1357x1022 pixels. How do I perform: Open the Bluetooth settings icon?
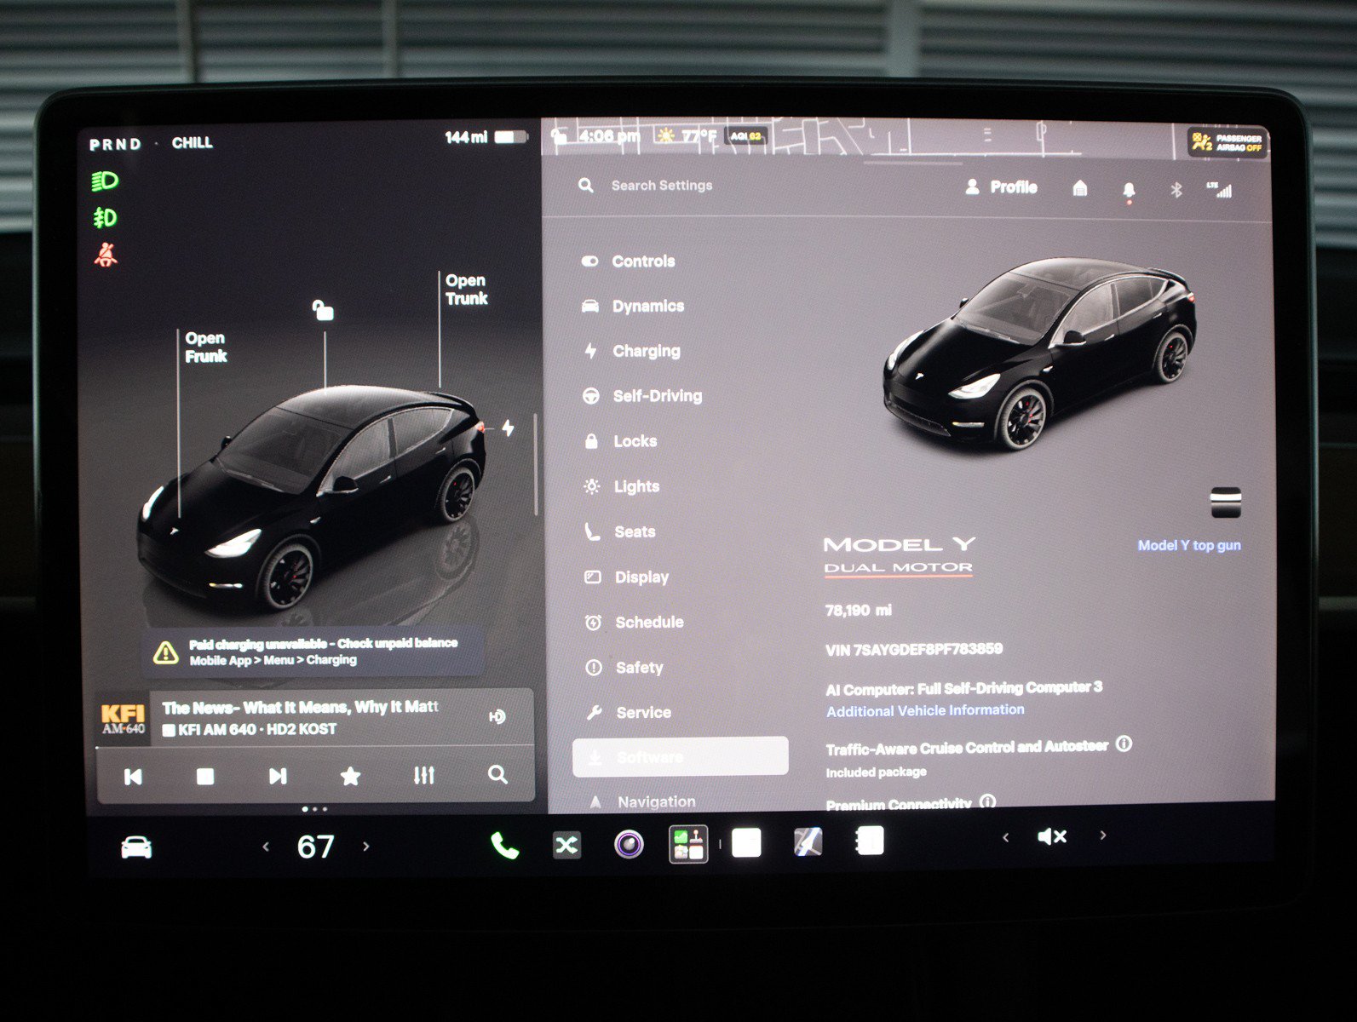tap(1176, 190)
